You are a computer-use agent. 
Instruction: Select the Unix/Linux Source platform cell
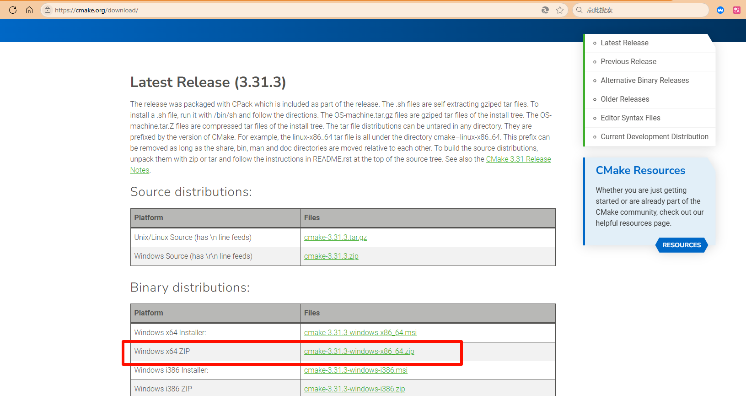[215, 238]
